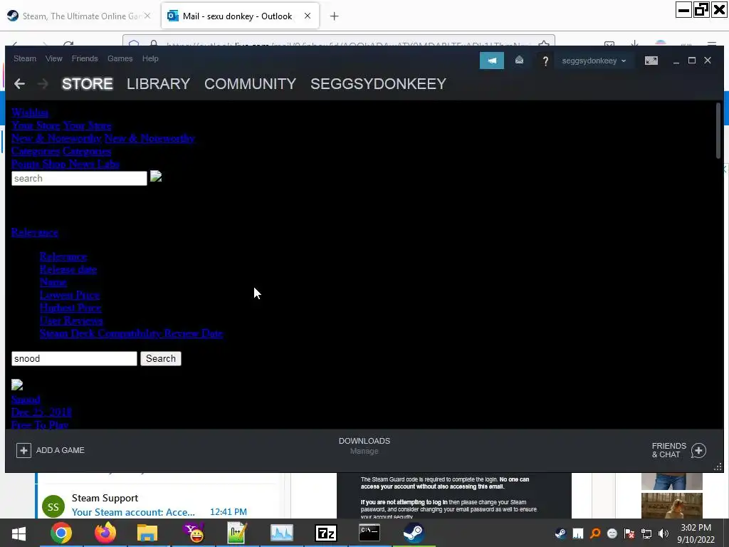The height and width of the screenshot is (547, 729).
Task: Sort by Steam Deck Compatibility Review Date
Action: 131,333
